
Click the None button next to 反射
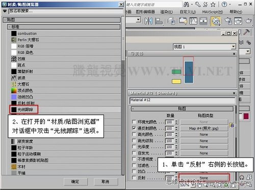[204, 178]
